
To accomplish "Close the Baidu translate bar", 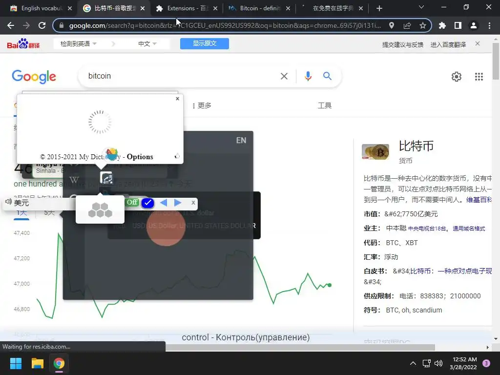I will click(x=478, y=43).
